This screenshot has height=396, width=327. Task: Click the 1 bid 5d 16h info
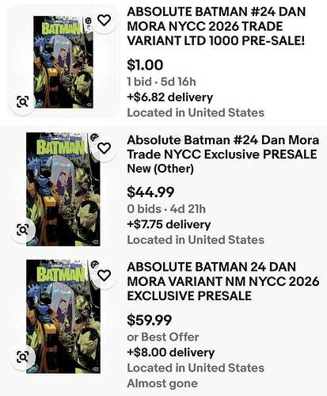pyautogui.click(x=162, y=82)
